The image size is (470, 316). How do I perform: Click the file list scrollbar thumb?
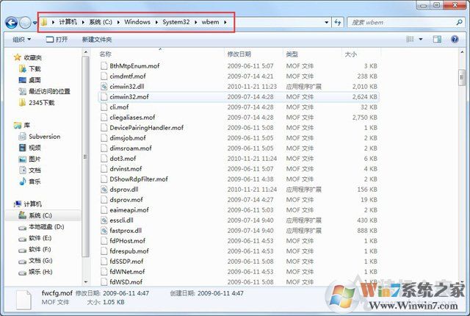pyautogui.click(x=462, y=78)
